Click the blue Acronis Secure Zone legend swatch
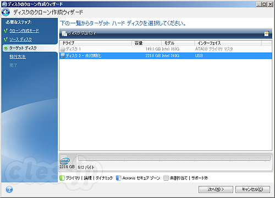275x198 pixels. click(x=119, y=178)
